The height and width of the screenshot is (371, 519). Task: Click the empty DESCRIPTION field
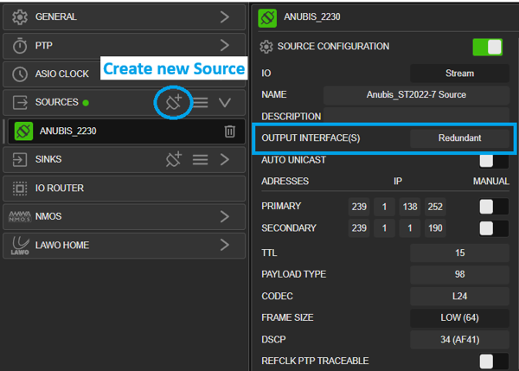coord(416,114)
